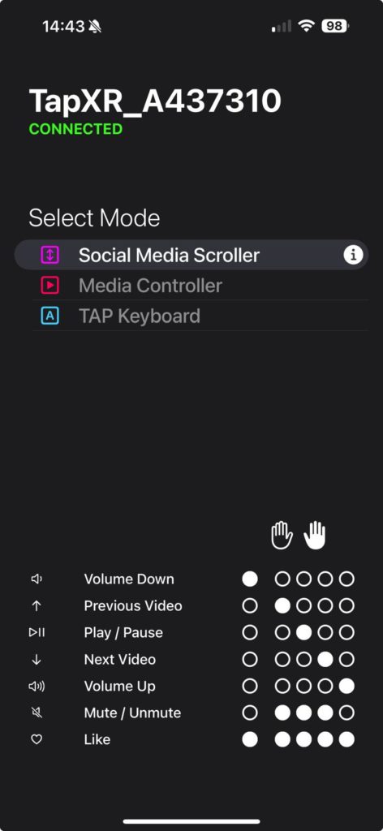
Task: Select the left hand outline icon
Action: (x=282, y=536)
